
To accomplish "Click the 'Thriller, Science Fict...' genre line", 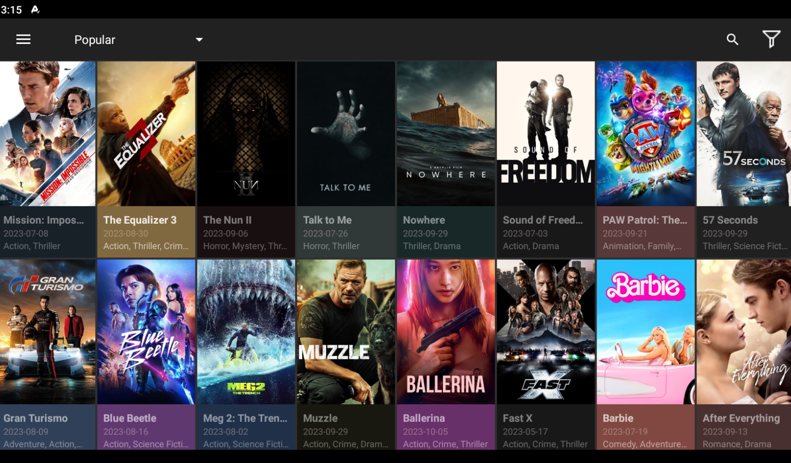I will coord(745,246).
